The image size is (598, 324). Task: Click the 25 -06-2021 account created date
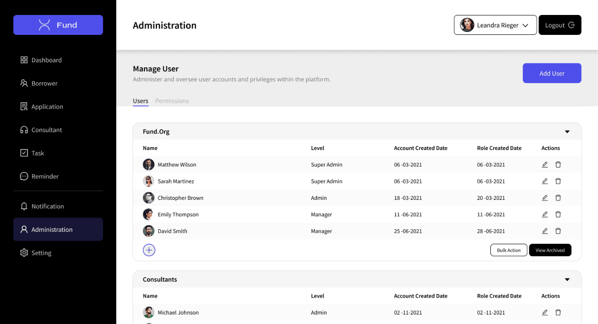(408, 231)
